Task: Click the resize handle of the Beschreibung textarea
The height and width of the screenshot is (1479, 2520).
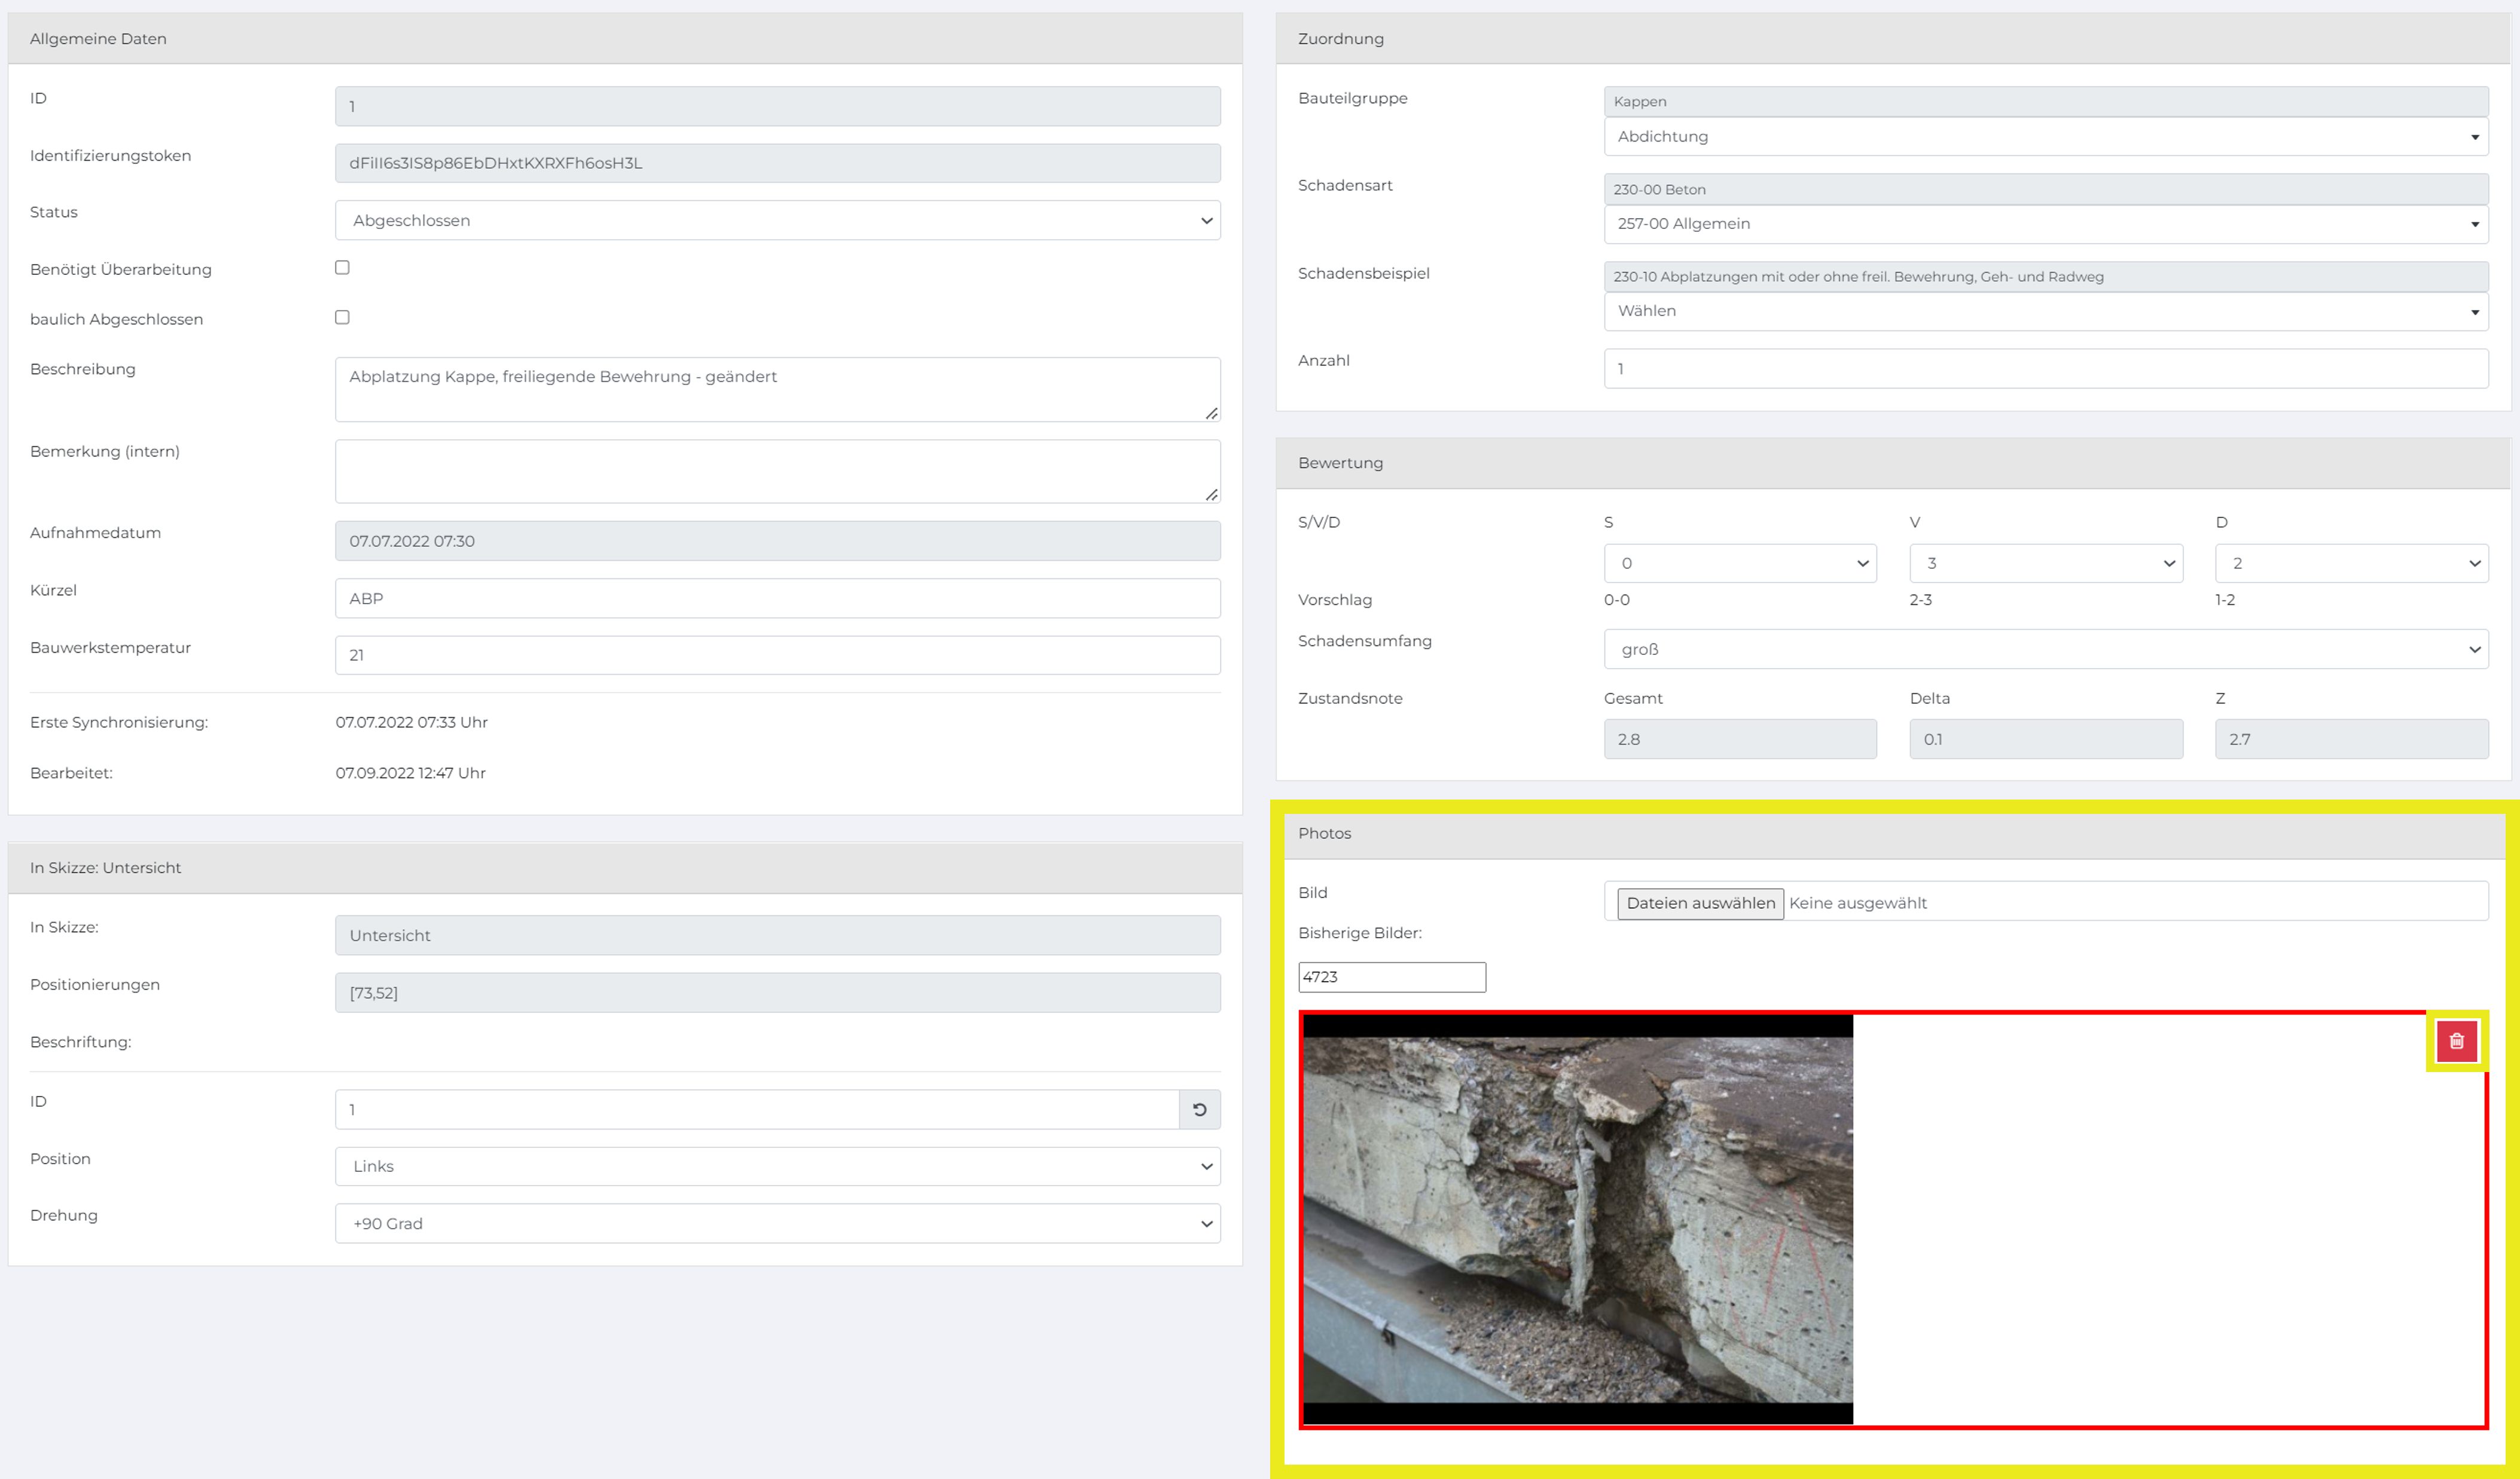Action: tap(1211, 413)
